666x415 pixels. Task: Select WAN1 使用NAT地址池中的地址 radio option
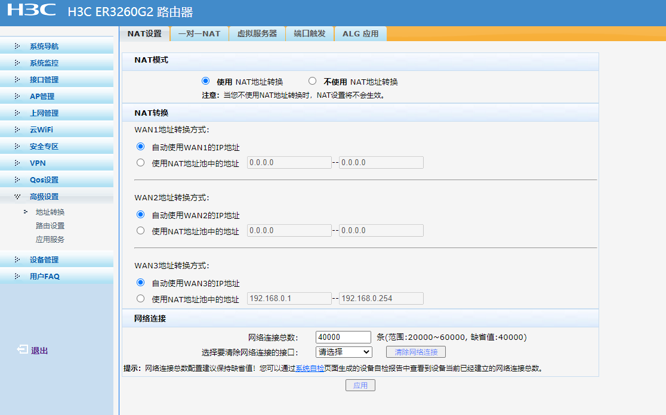141,163
